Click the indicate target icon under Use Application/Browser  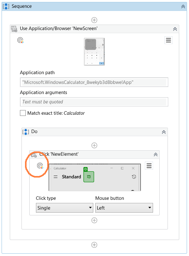point(20,40)
